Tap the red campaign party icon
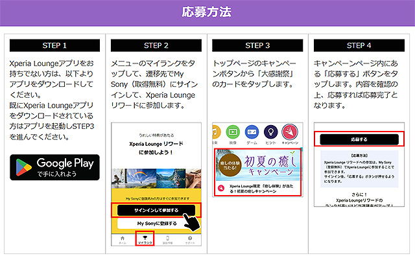 coord(290,132)
